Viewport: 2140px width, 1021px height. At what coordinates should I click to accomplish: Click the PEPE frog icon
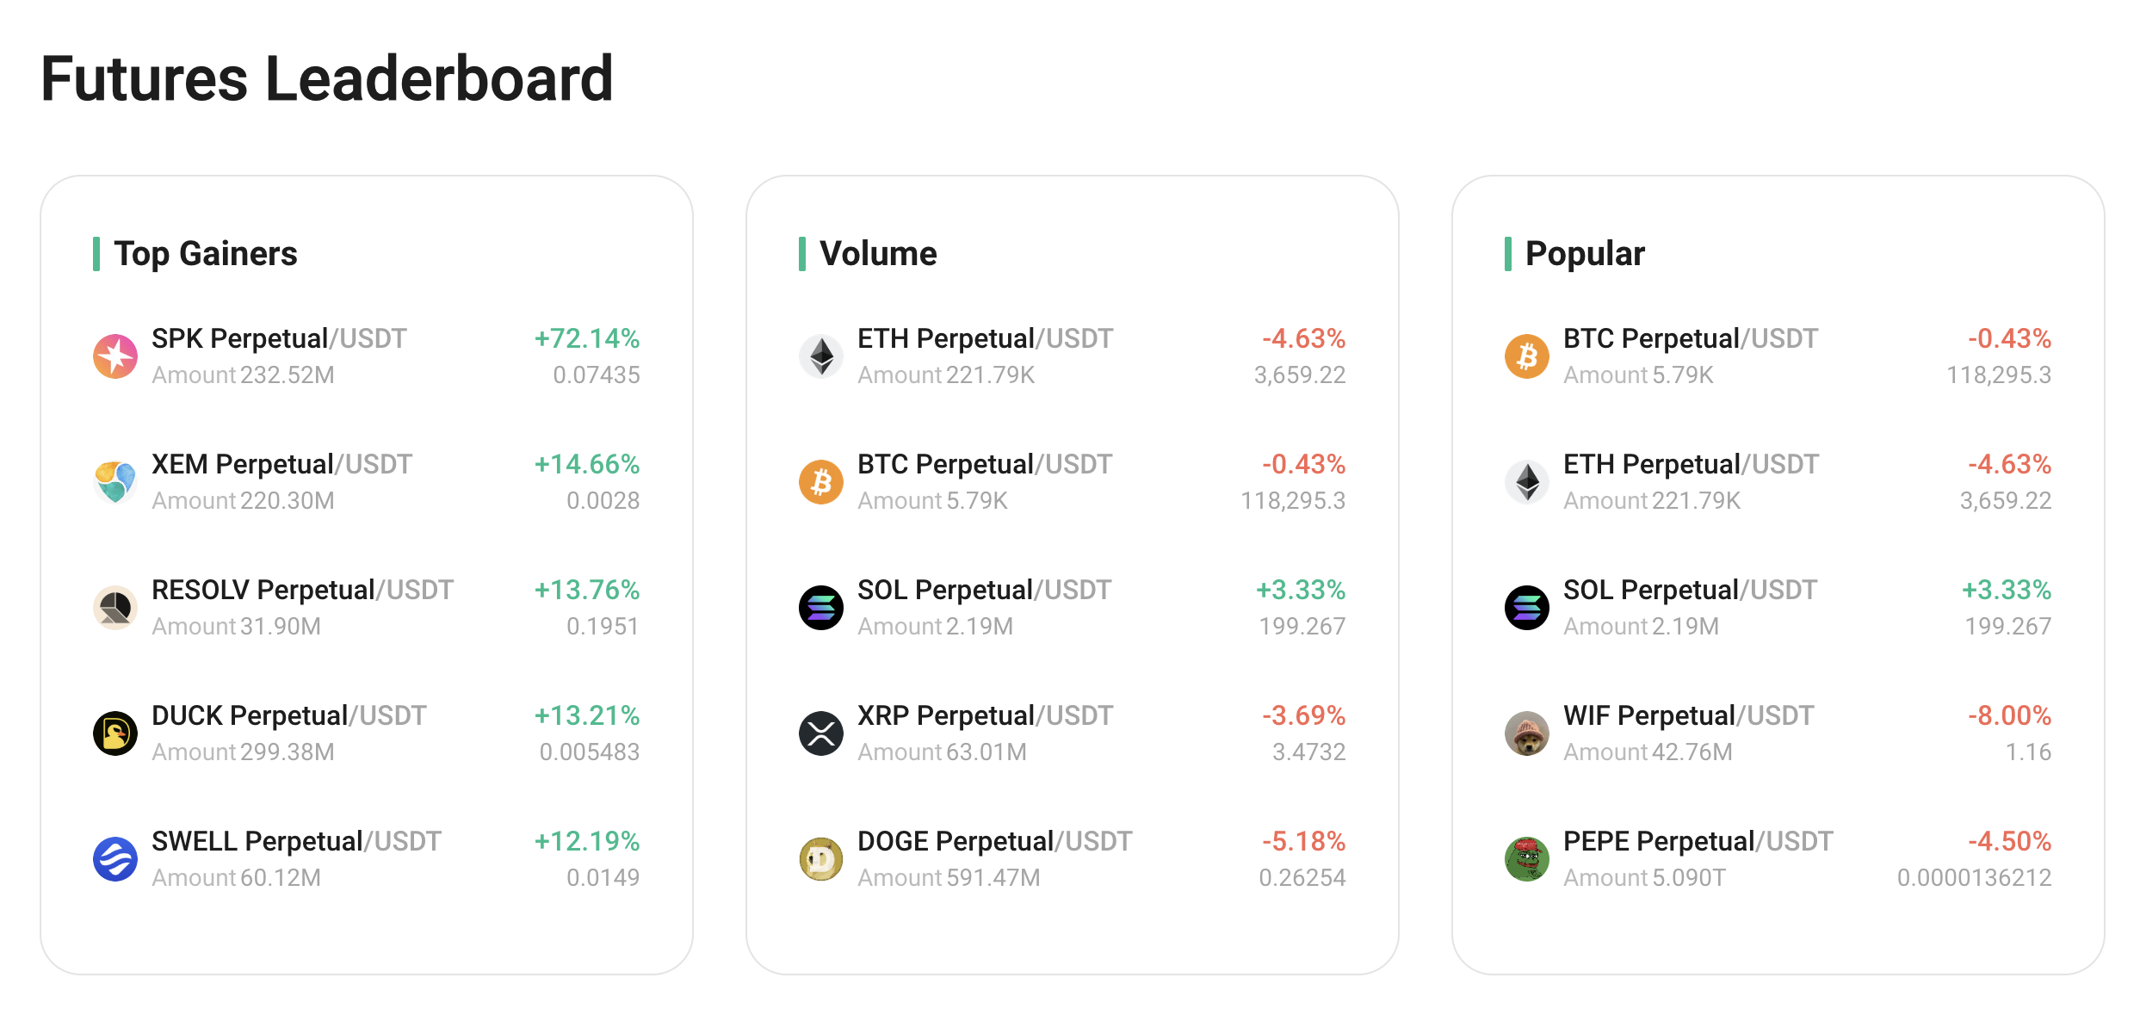(x=1527, y=859)
